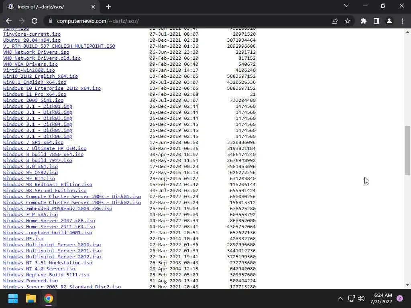Click the Win8.1_English_x64.iso link
The height and width of the screenshot is (308, 411).
(x=35, y=82)
